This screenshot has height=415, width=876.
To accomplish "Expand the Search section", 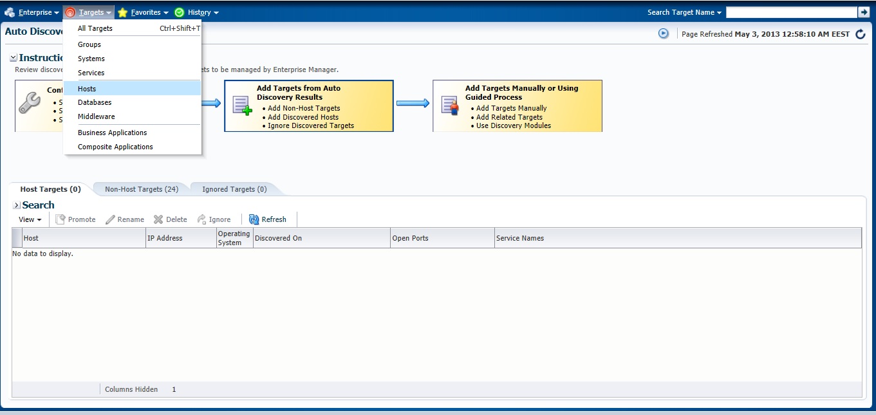I will (x=17, y=205).
